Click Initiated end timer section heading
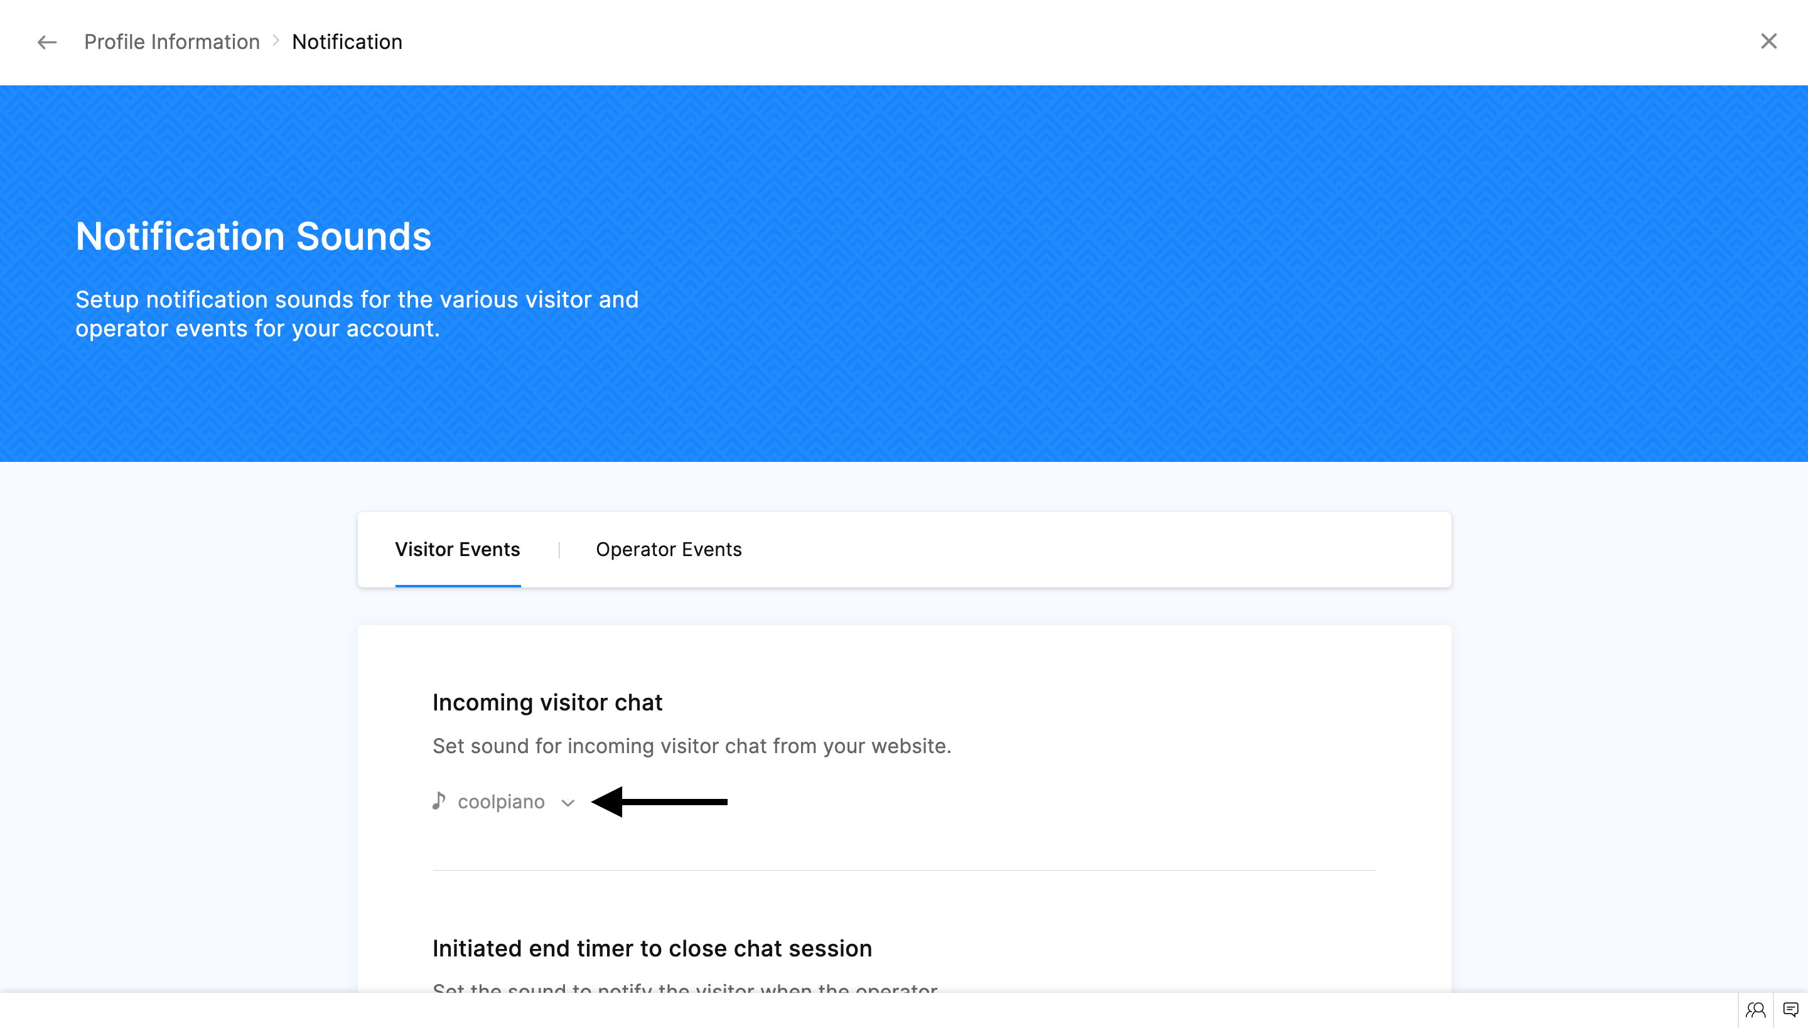The height and width of the screenshot is (1028, 1808). pyautogui.click(x=652, y=948)
